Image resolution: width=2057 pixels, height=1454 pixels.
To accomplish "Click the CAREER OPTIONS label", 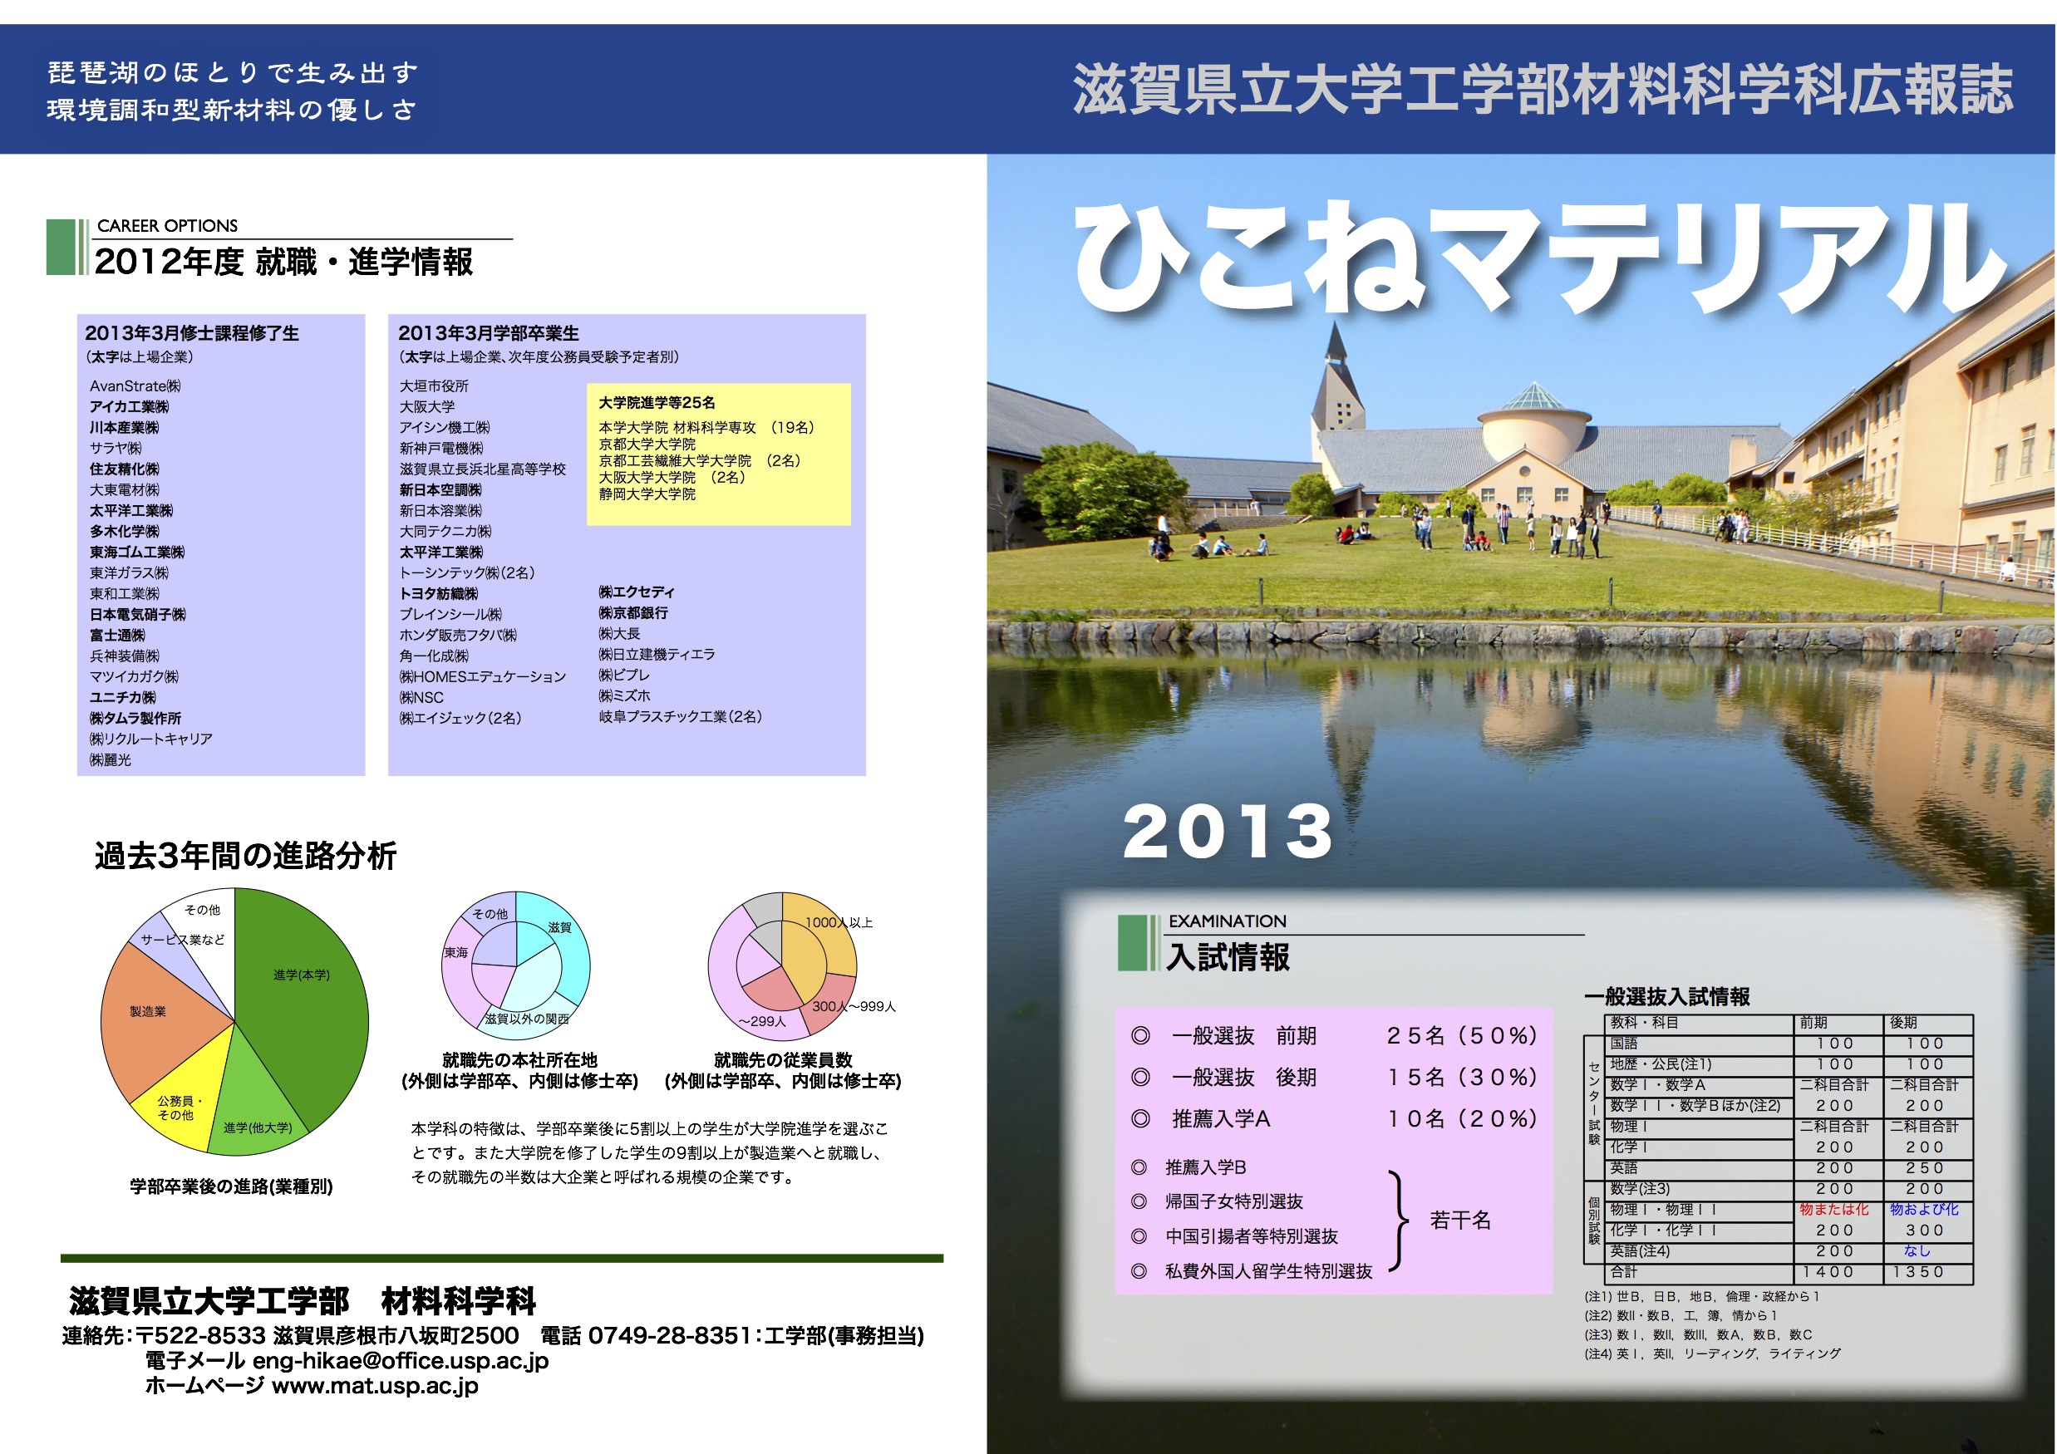I will 168,226.
